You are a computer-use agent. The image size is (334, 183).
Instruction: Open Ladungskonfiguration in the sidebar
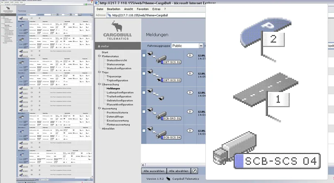120,93
